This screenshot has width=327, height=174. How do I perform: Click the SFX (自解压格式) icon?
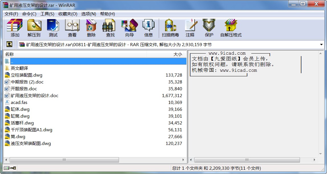(x=231, y=28)
